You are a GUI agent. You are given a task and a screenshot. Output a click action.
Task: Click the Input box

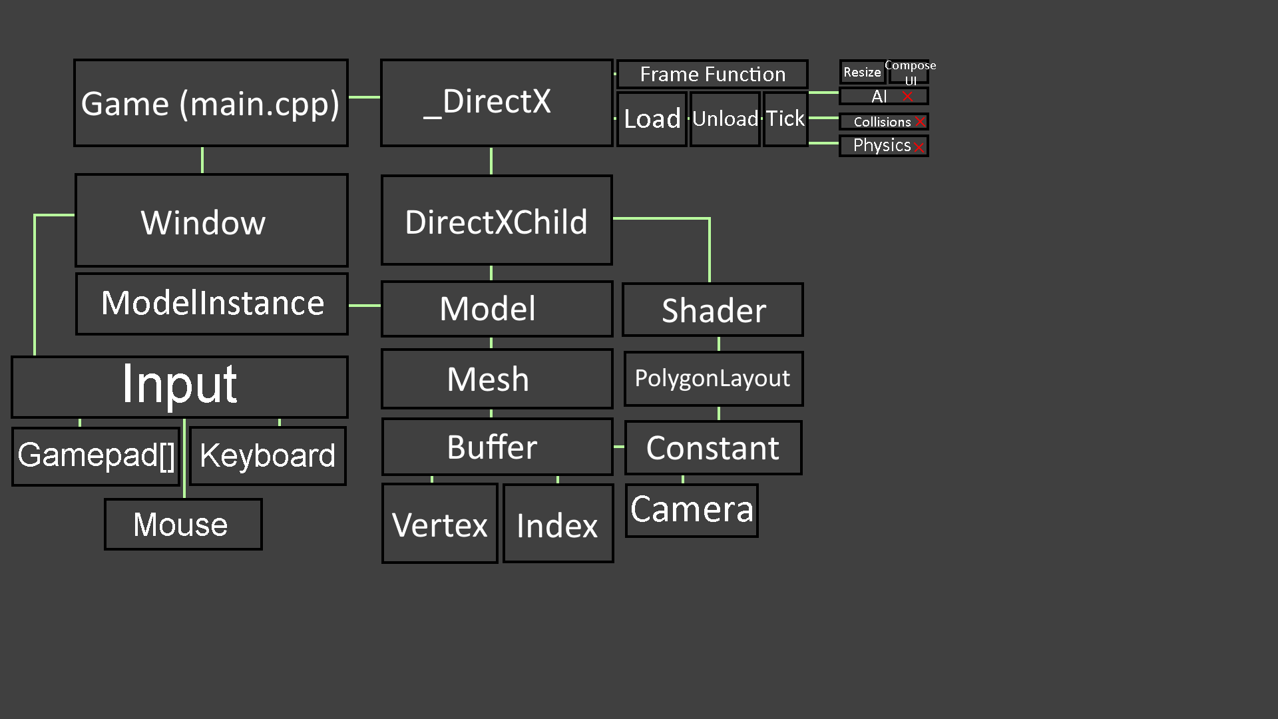180,386
